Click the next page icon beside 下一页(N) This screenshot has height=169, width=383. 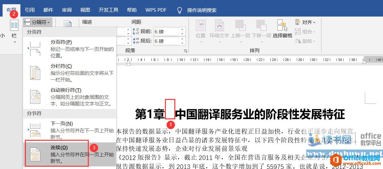point(34,130)
